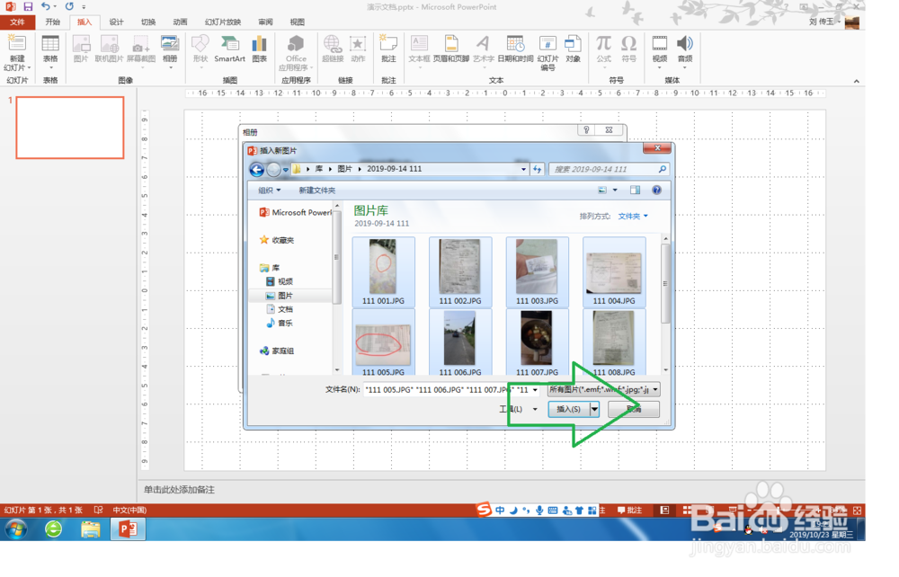Open the 工具(L) dropdown menu

518,409
